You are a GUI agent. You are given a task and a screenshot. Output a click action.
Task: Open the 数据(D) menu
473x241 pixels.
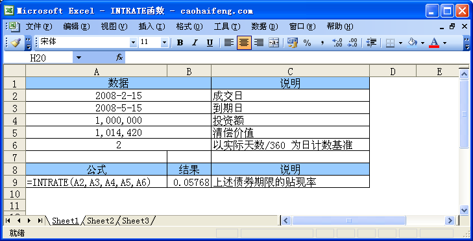pos(265,27)
